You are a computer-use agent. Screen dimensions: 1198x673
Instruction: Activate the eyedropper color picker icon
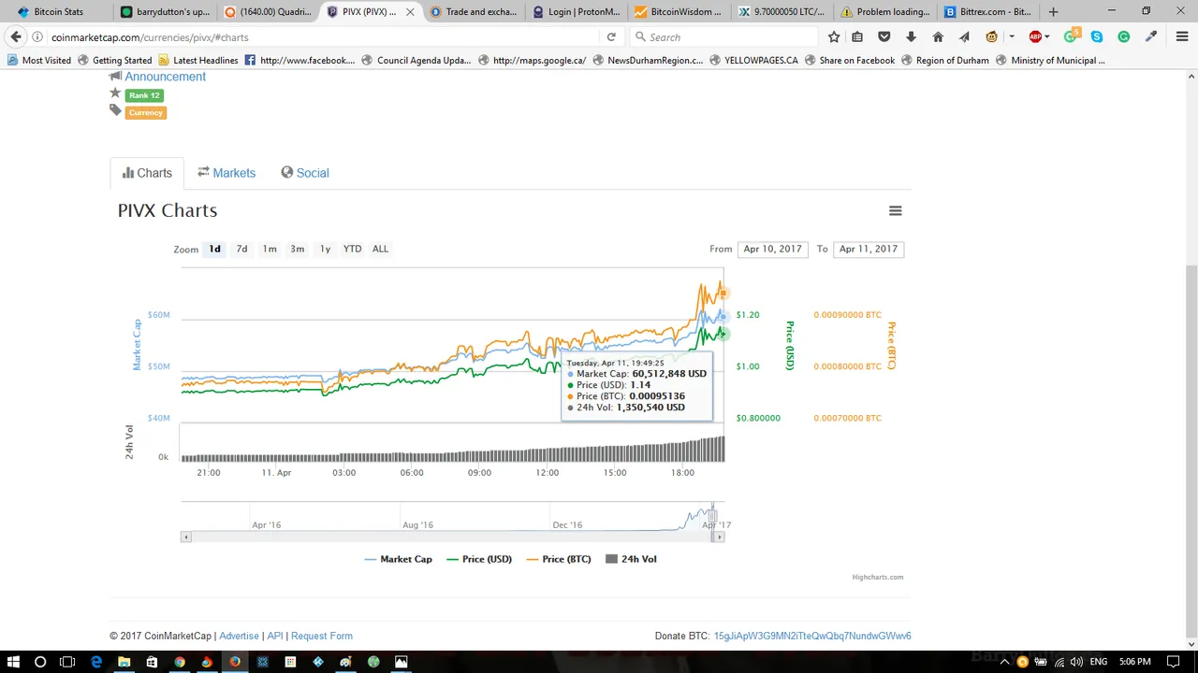(x=1152, y=37)
